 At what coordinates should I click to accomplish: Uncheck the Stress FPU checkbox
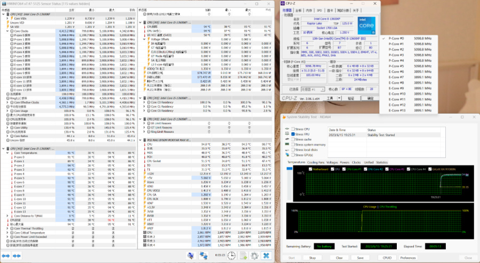click(292, 134)
